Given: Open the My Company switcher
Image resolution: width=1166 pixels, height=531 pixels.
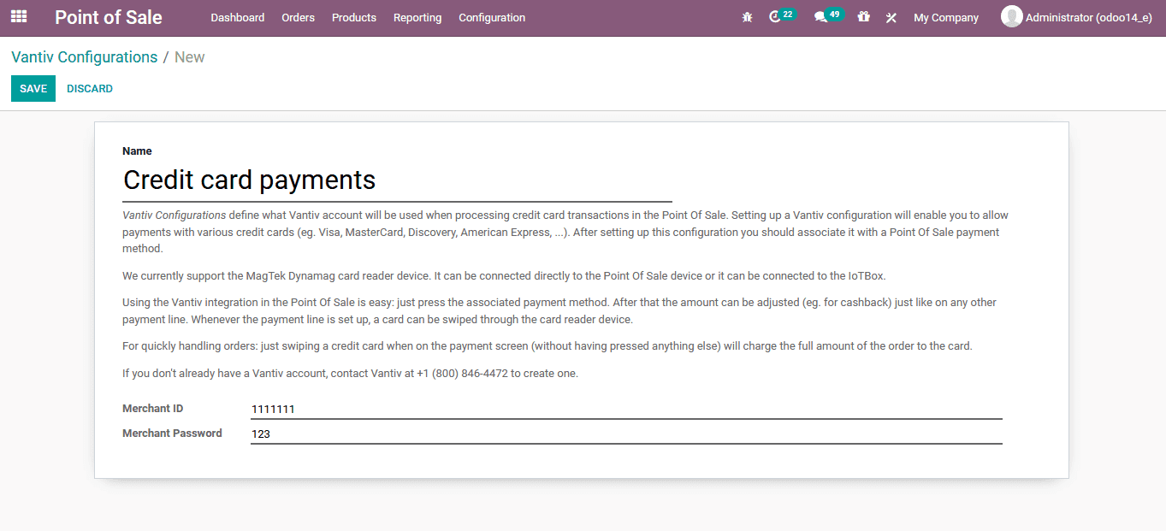Looking at the screenshot, I should tap(946, 17).
